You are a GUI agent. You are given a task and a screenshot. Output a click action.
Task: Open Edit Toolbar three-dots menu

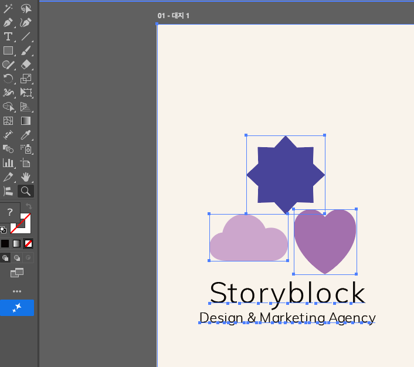point(17,291)
